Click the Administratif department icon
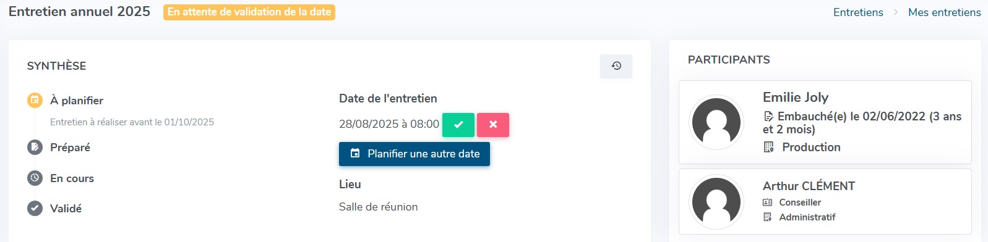The image size is (988, 242). click(768, 217)
